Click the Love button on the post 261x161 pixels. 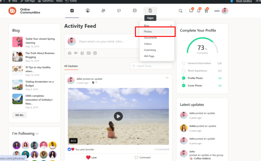pos(91,157)
